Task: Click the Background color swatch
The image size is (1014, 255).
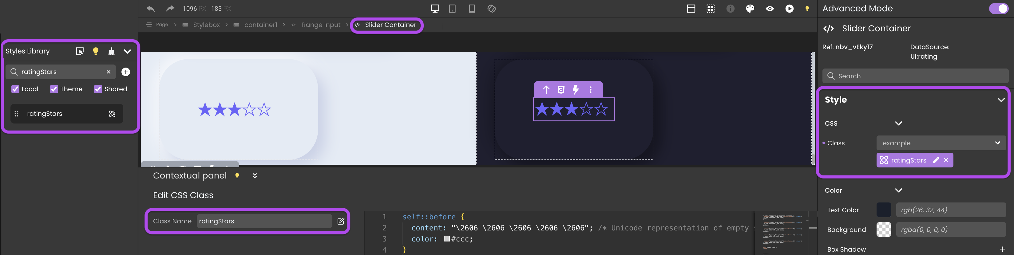Action: click(x=884, y=229)
